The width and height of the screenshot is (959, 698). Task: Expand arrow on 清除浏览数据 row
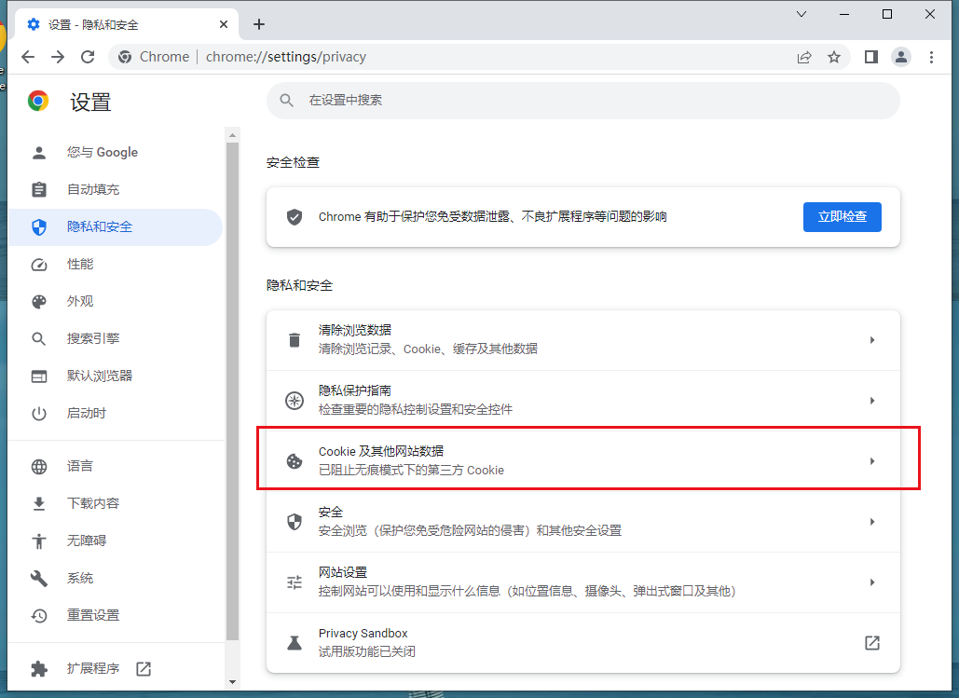[872, 339]
